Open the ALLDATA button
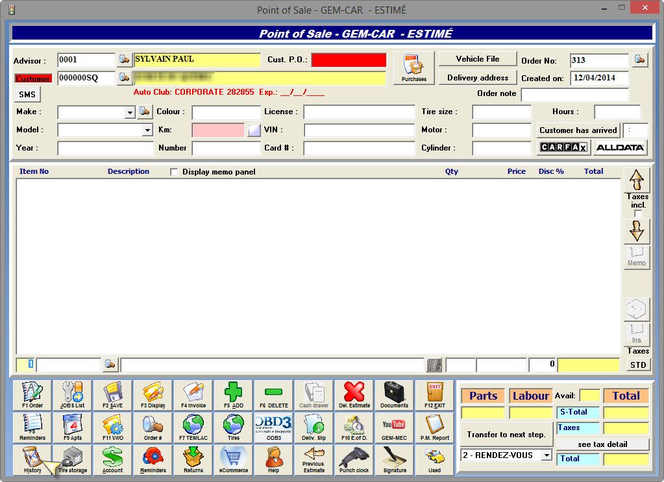Image resolution: width=664 pixels, height=482 pixels. tap(620, 147)
